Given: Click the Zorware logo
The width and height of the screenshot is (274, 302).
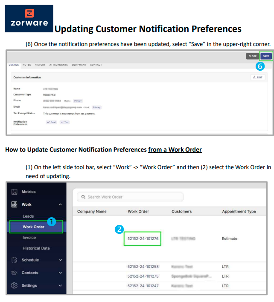Looking at the screenshot, I should (x=29, y=18).
